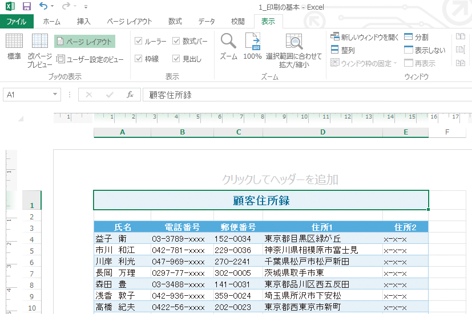The width and height of the screenshot is (472, 314).
Task: Click Split (分割) window
Action: click(416, 37)
